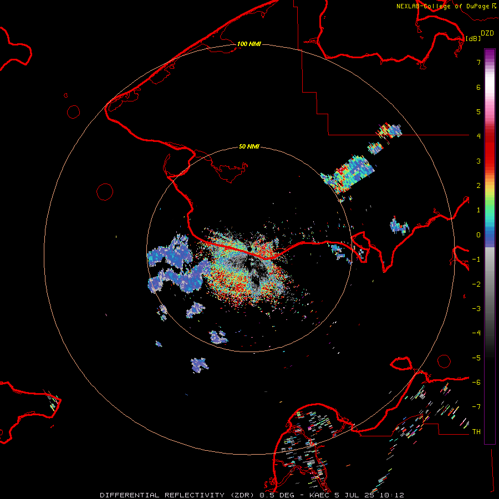Click the TH threshold label on scale

pos(476,431)
